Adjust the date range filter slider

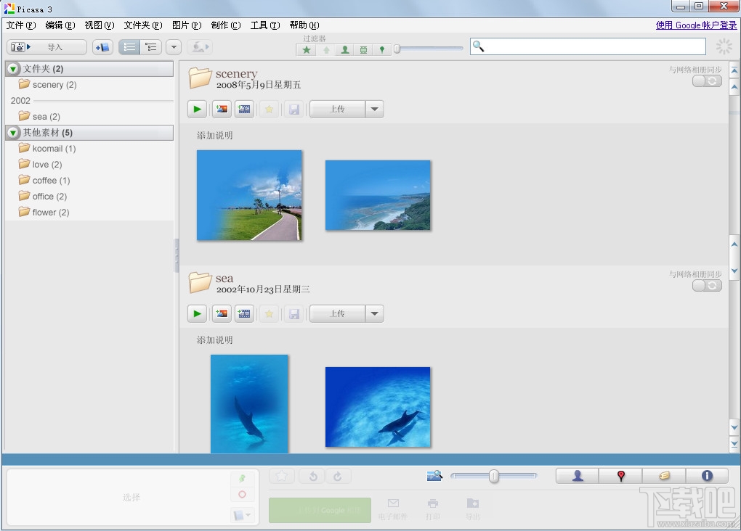pos(397,49)
